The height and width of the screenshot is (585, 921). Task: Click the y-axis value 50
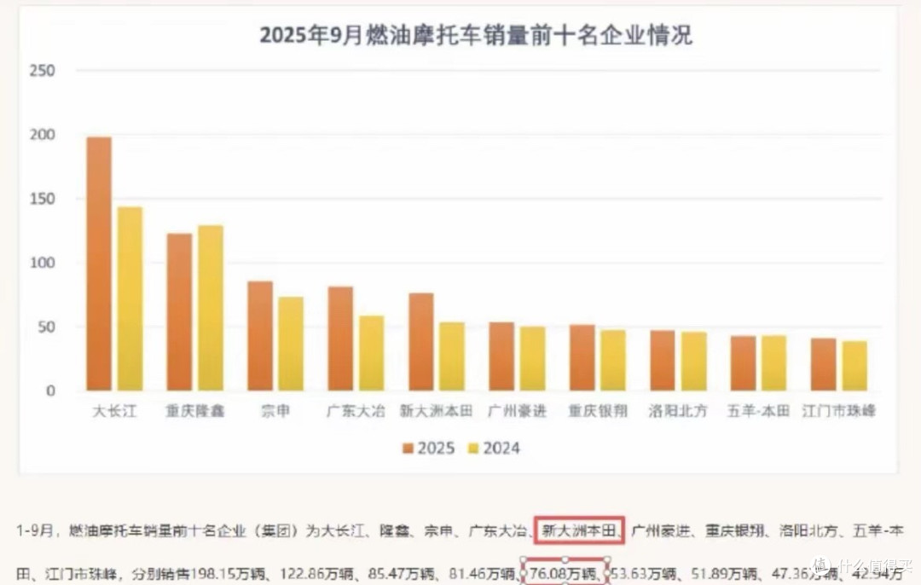(x=46, y=327)
